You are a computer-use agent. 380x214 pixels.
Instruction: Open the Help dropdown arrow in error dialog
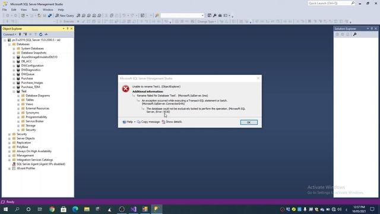[135, 122]
